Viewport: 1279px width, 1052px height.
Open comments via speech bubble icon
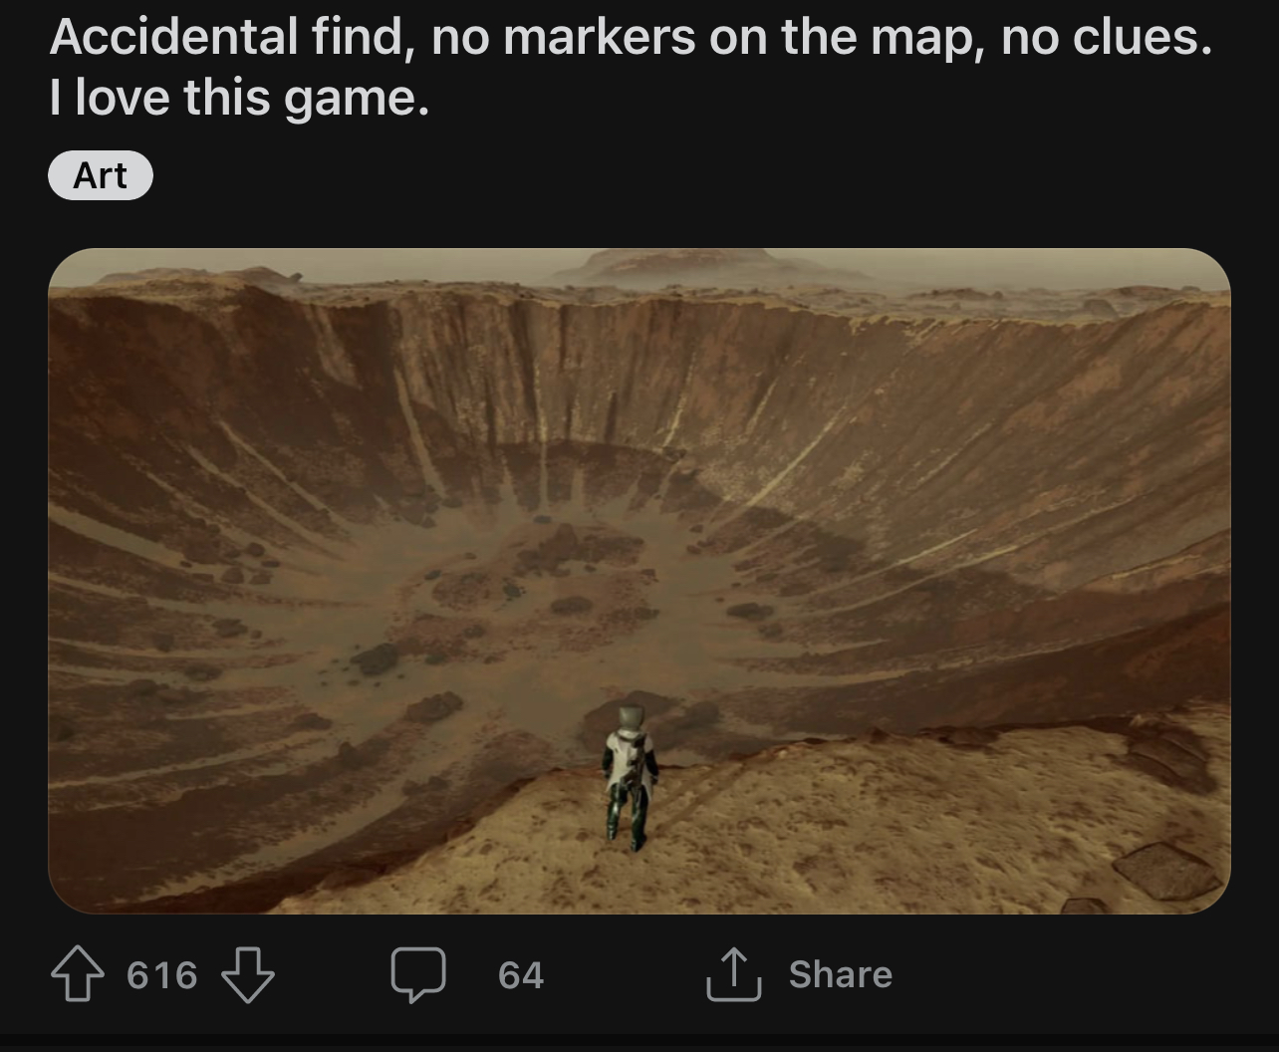418,975
